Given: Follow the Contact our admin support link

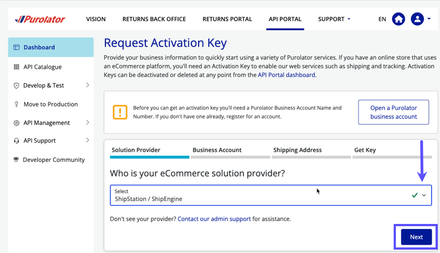Looking at the screenshot, I should coord(214,219).
